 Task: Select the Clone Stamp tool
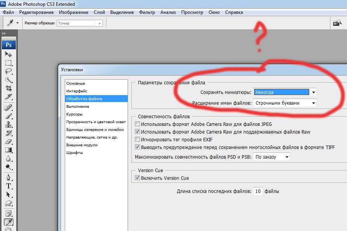[8, 125]
